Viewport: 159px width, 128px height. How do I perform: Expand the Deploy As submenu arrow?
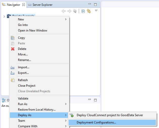click(66, 115)
